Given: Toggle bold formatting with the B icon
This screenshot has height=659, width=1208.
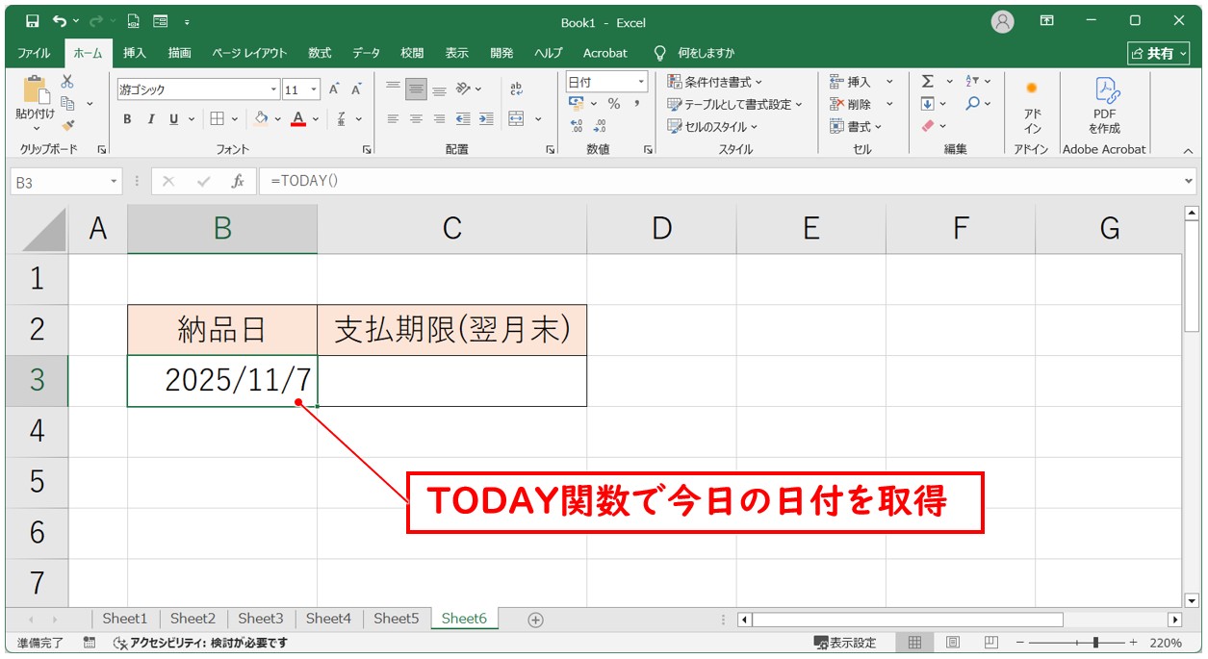Looking at the screenshot, I should [128, 118].
